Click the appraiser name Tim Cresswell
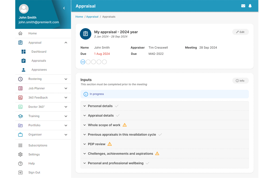The width and height of the screenshot is (274, 178). pyautogui.click(x=158, y=47)
